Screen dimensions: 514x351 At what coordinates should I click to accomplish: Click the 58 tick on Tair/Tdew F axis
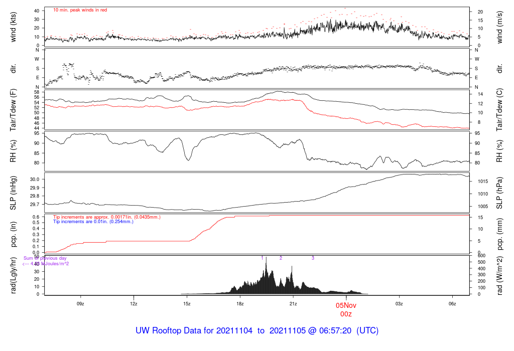coord(37,92)
